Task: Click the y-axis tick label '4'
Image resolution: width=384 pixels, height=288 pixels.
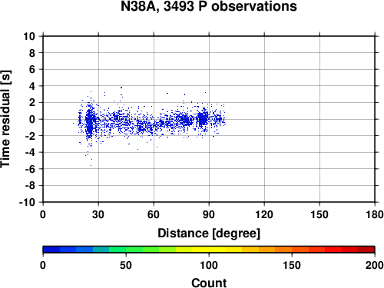Action: tap(32, 86)
